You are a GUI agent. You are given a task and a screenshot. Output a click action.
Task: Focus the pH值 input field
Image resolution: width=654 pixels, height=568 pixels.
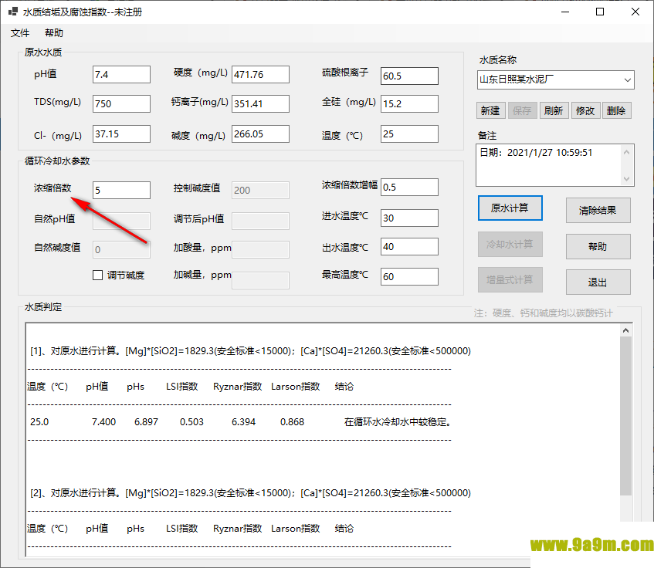point(121,75)
